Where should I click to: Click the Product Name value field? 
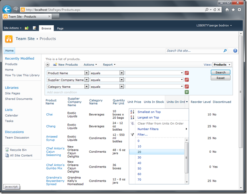tap(154, 73)
